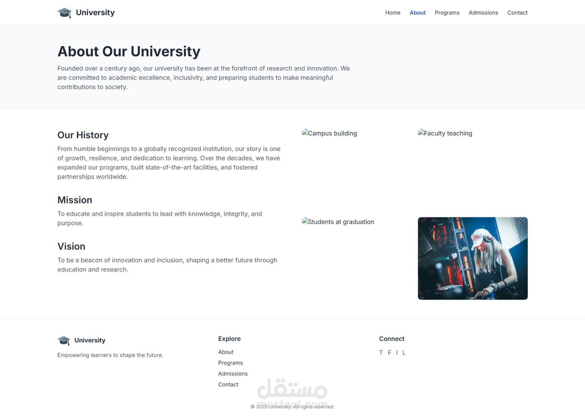
Task: Click the University brand name in header
Action: pyautogui.click(x=95, y=13)
